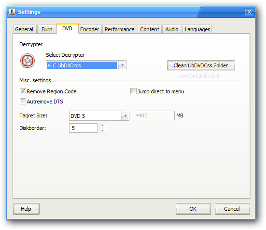Enable Jump direct to menu checkbox
This screenshot has height=230, width=266.
[133, 91]
